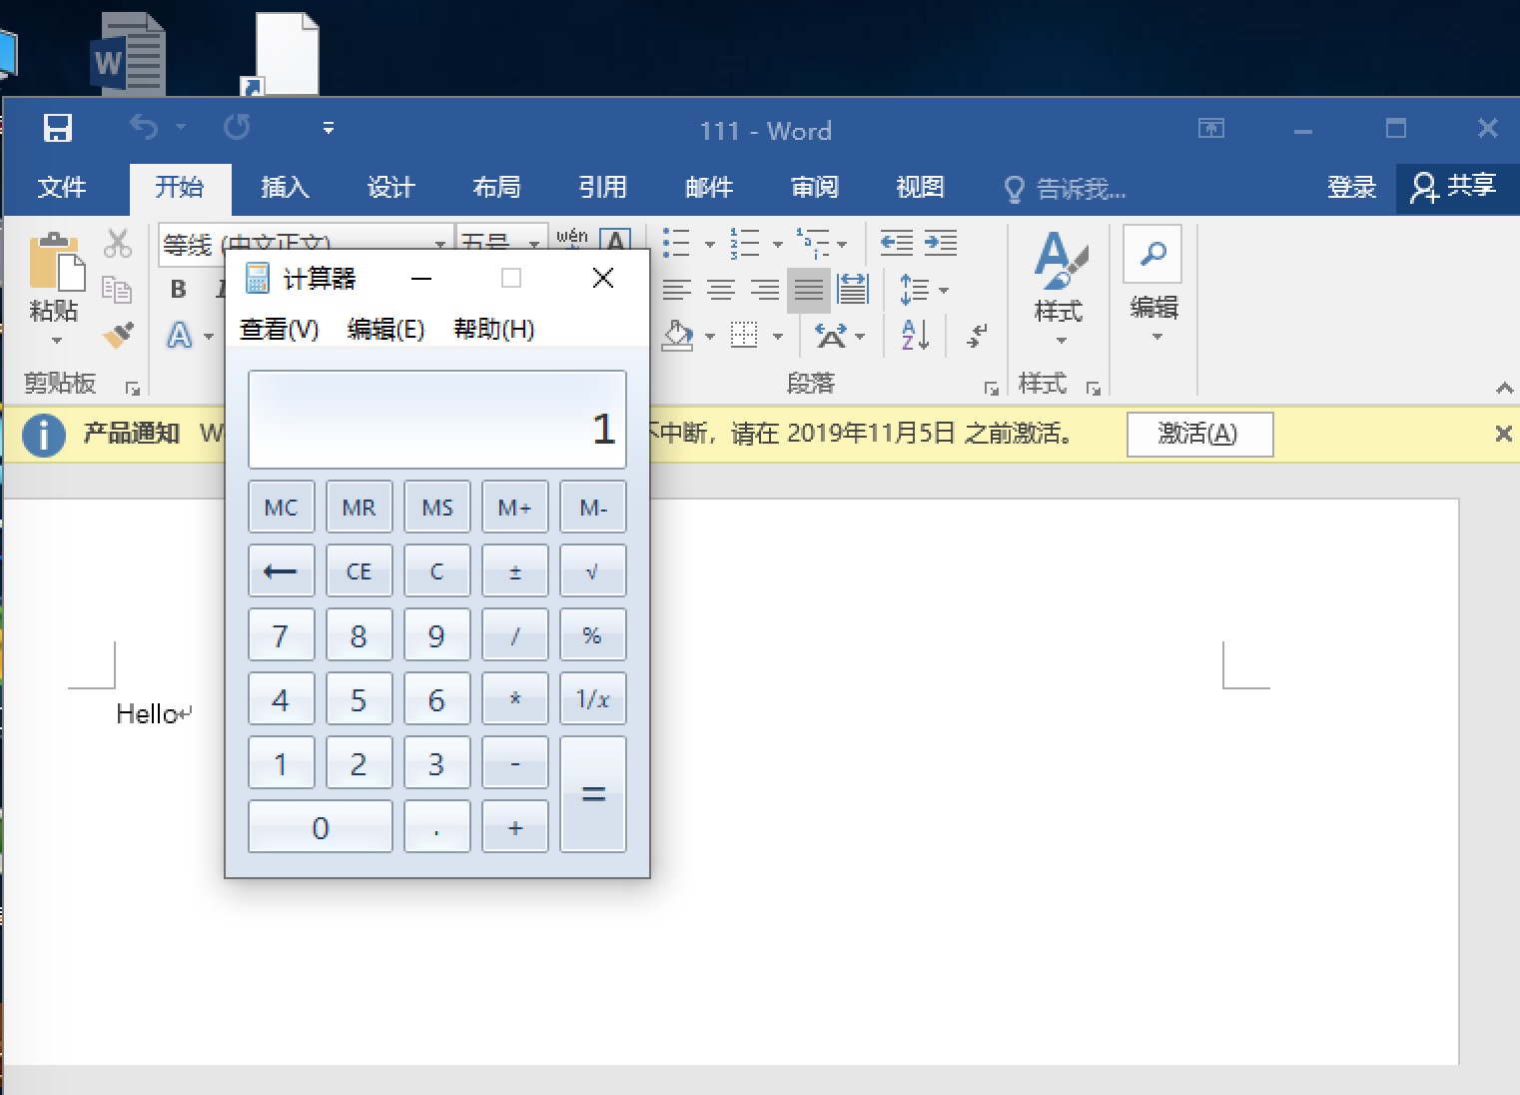Switch to the 邮件 ribbon tab
The height and width of the screenshot is (1095, 1520).
(x=709, y=187)
